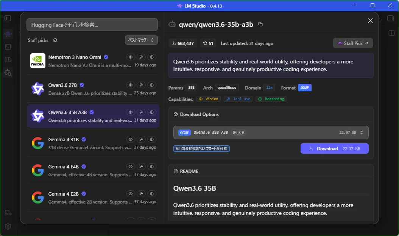Click the tool use icon on Qwen3.6 27B

click(141, 85)
